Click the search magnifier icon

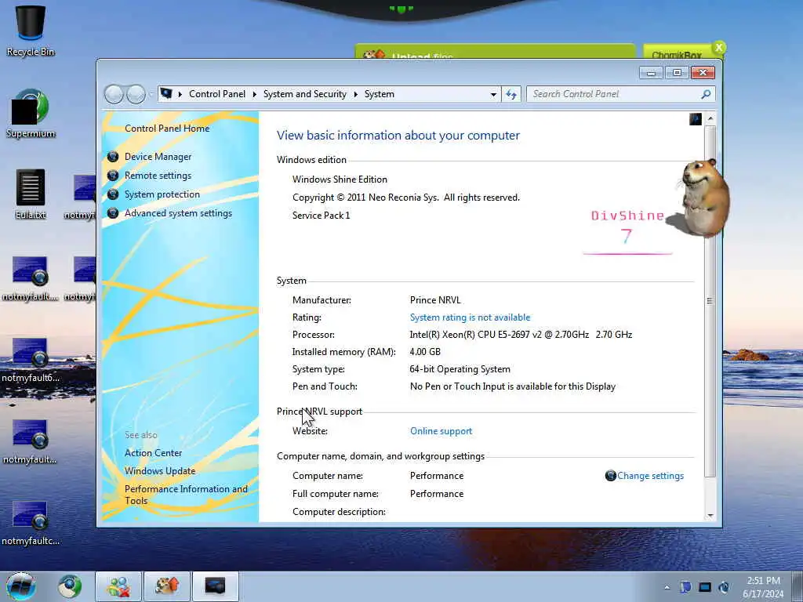click(706, 94)
